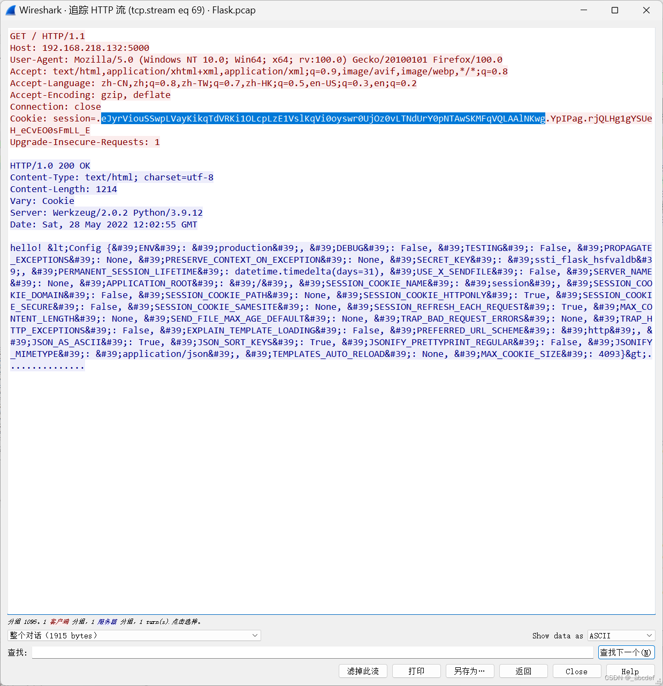Click the Wireshark shark fin title icon
Image resolution: width=663 pixels, height=686 pixels.
[11, 10]
